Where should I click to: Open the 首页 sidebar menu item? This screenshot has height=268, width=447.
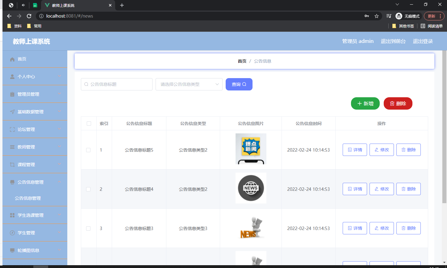tap(35, 59)
